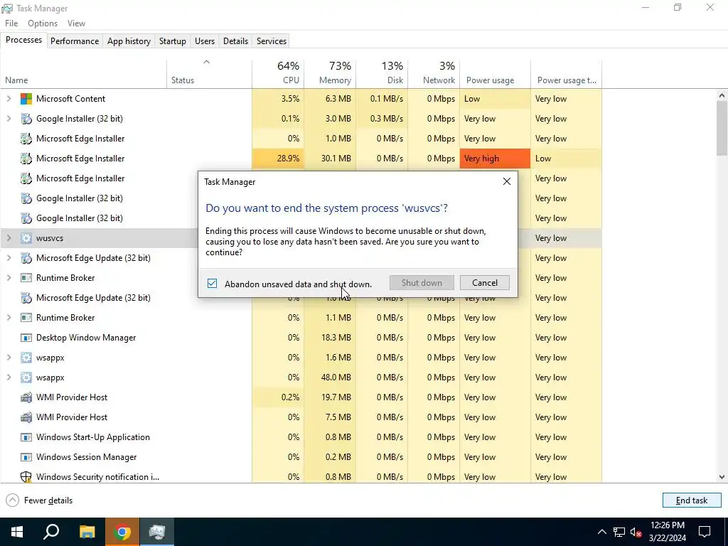Sort by the Disk column header

(x=382, y=73)
